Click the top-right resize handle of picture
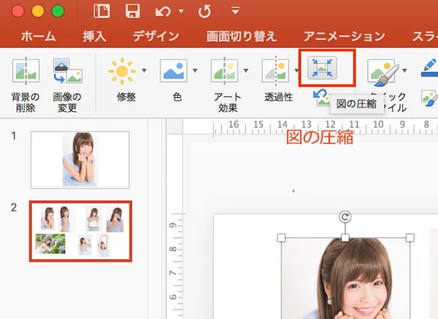This screenshot has height=319, width=438. coord(410,238)
